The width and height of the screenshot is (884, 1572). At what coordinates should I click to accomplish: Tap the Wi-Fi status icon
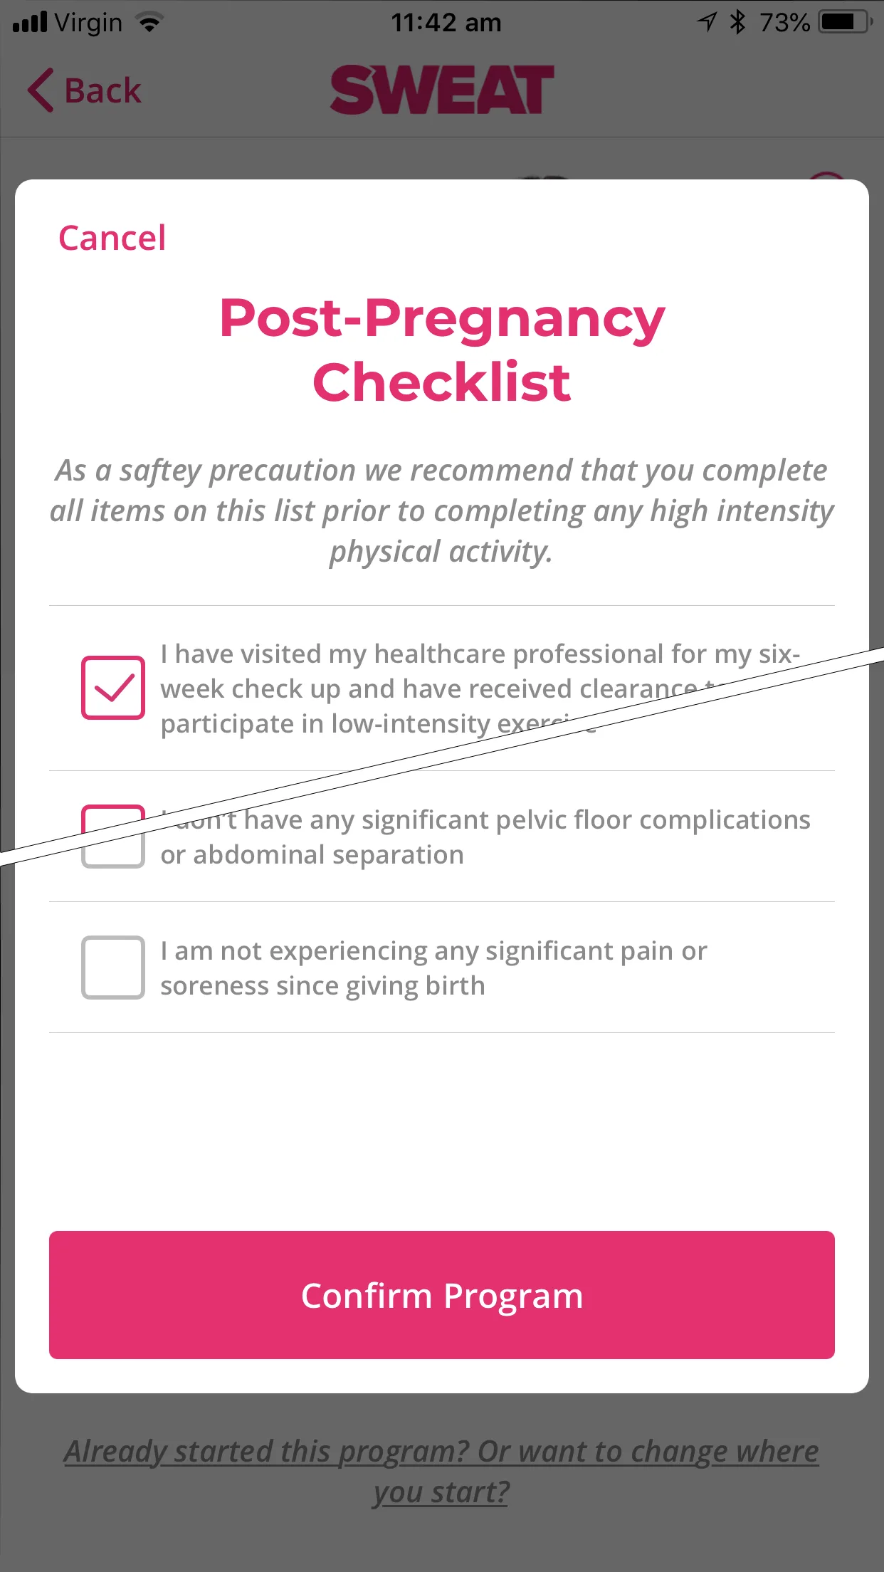[149, 23]
